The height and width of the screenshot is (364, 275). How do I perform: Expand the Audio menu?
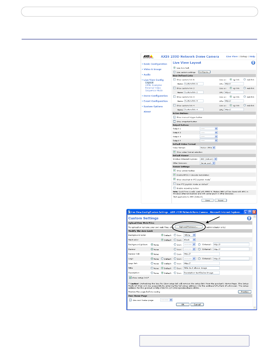point(147,75)
